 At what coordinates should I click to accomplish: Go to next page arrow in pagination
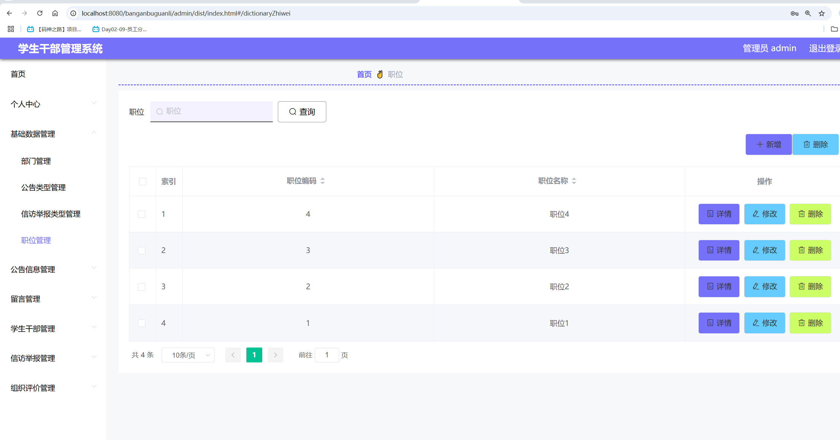(x=275, y=355)
